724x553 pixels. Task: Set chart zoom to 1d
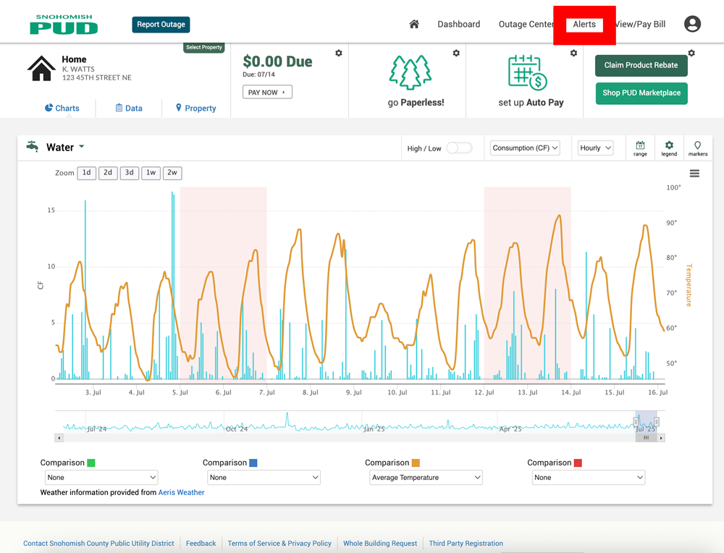coord(87,173)
